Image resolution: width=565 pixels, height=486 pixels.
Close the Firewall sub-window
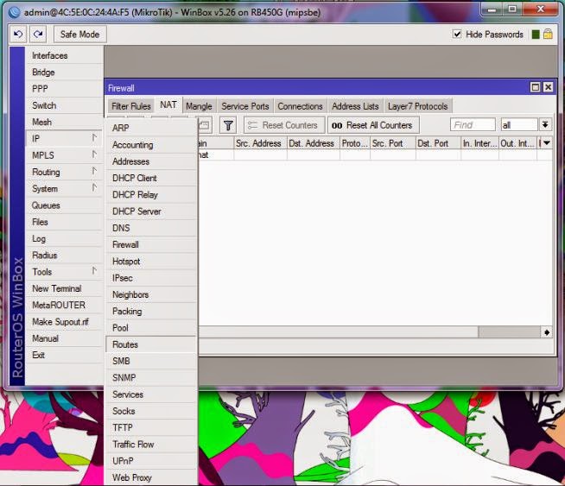tap(548, 87)
